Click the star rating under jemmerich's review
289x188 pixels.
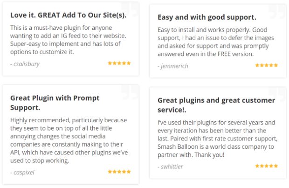(267, 65)
